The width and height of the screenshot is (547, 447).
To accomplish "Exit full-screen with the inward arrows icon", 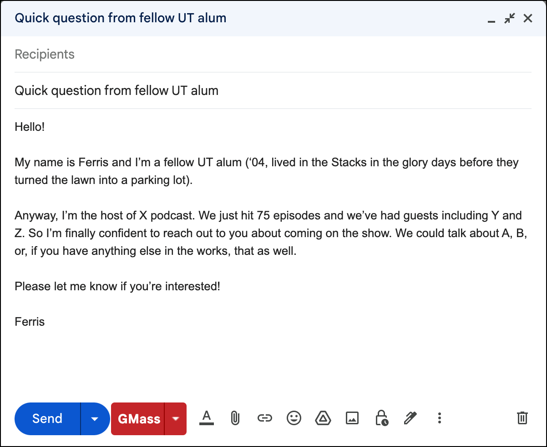I will click(x=510, y=19).
